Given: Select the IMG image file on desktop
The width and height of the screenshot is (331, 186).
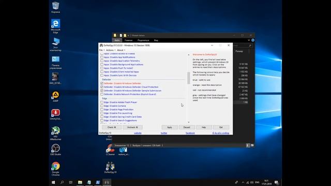Looking at the screenshot, I should click(x=55, y=79).
